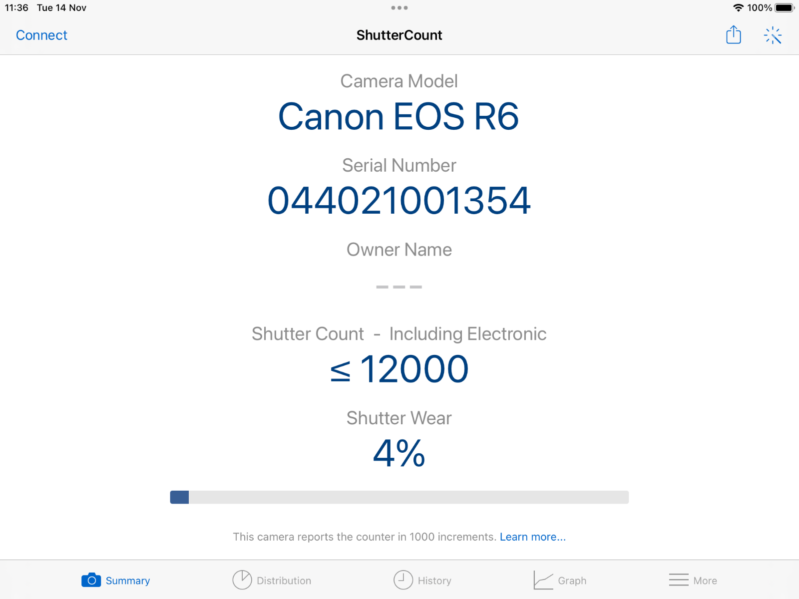This screenshot has height=599, width=799.
Task: Open the History tab
Action: 422,580
